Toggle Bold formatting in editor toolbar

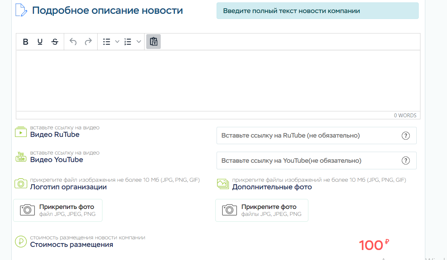click(x=26, y=42)
